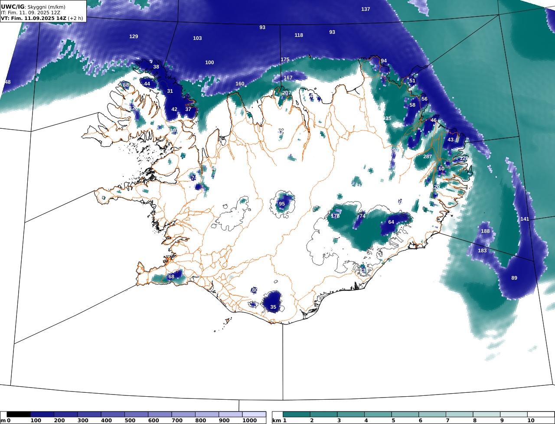Click the visibility value 56 on the map
This screenshot has height=424, width=555.
(x=424, y=99)
